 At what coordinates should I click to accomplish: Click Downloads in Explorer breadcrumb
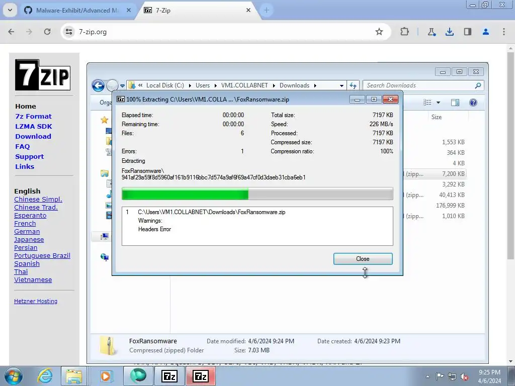294,85
